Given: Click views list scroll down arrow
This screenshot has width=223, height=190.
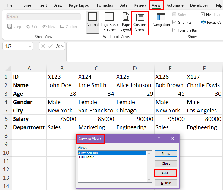Looking at the screenshot, I should point(149,180).
